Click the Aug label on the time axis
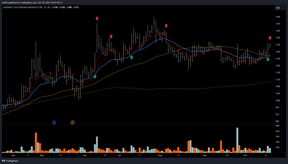The height and width of the screenshot is (164, 288). [160, 155]
